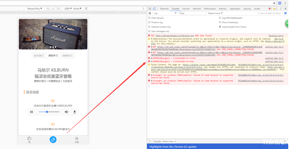Click the Marshall speaker banner image
The height and width of the screenshot is (149, 298).
tap(53, 34)
